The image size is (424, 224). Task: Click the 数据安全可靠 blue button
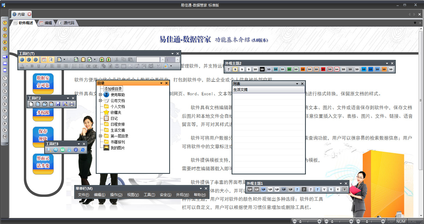click(43, 82)
